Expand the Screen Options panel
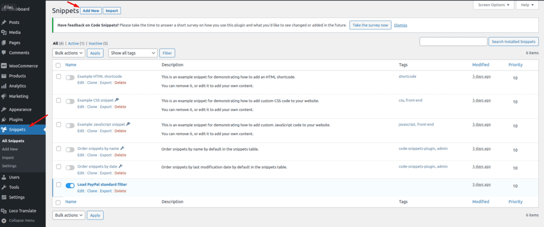 click(x=494, y=5)
